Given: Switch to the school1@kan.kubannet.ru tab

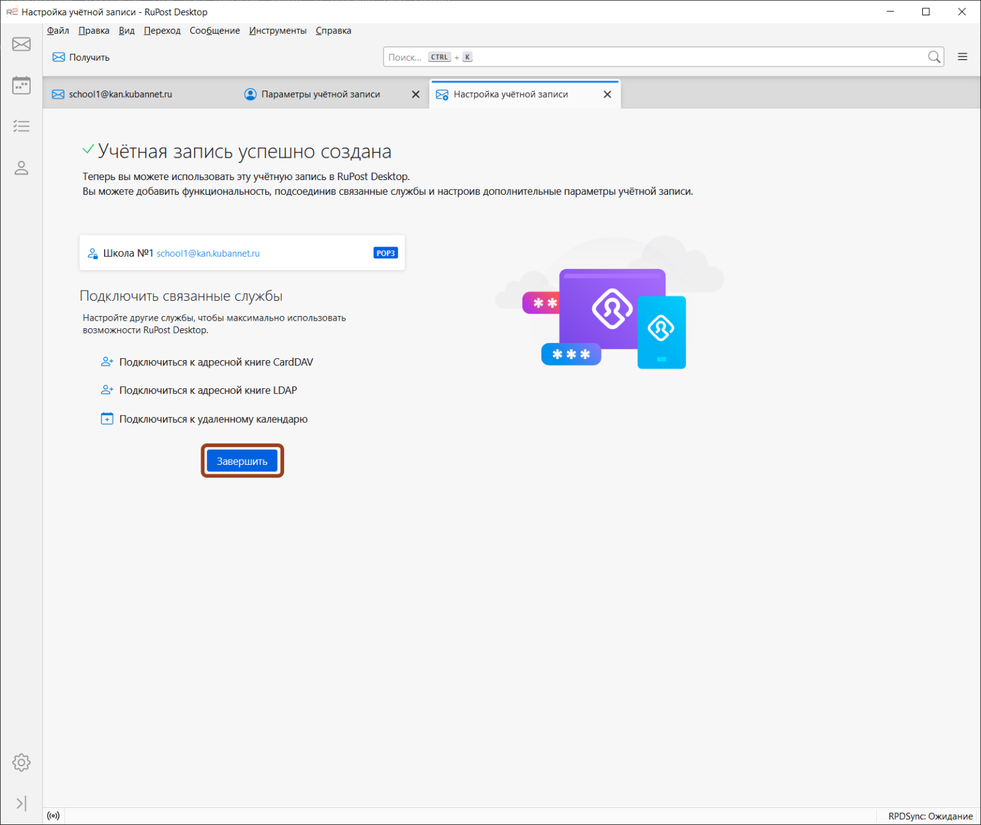Looking at the screenshot, I should 139,94.
